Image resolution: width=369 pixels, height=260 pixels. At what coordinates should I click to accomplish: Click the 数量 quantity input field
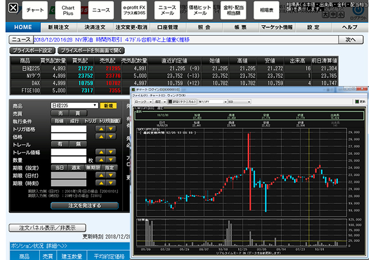coord(68,159)
